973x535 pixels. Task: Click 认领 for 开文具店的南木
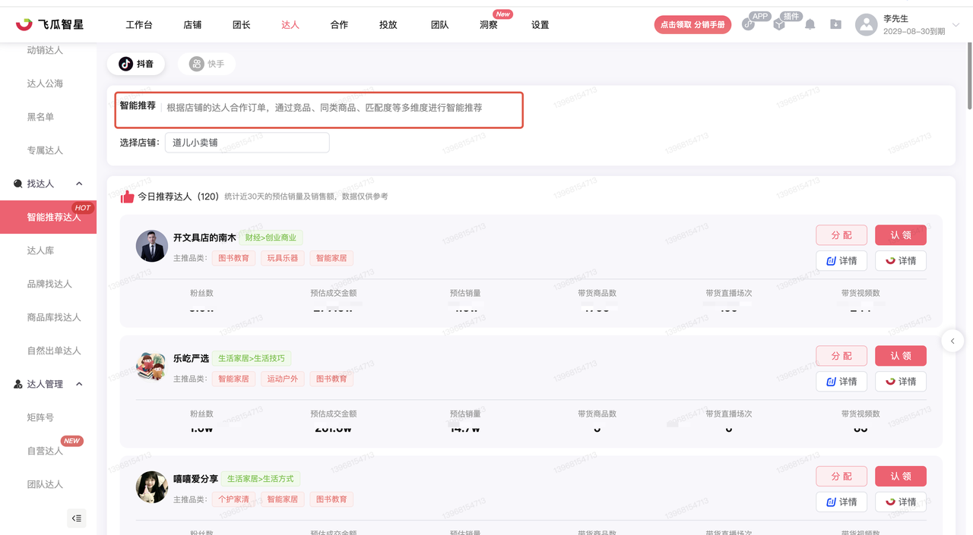pyautogui.click(x=901, y=235)
